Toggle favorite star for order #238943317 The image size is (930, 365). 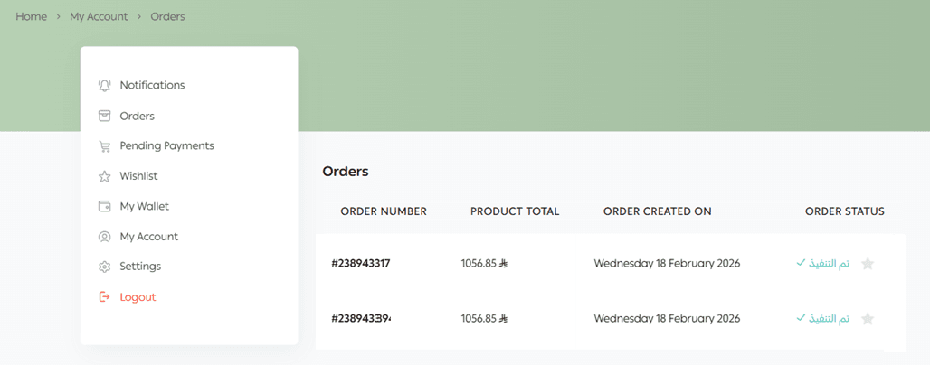tap(868, 264)
